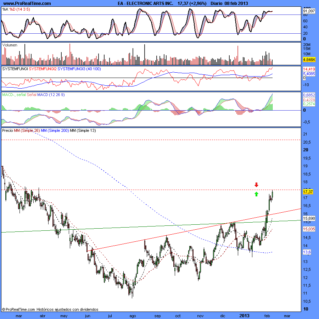
Task: Open the © ProRealTime.com footer link
Action: tap(18, 309)
